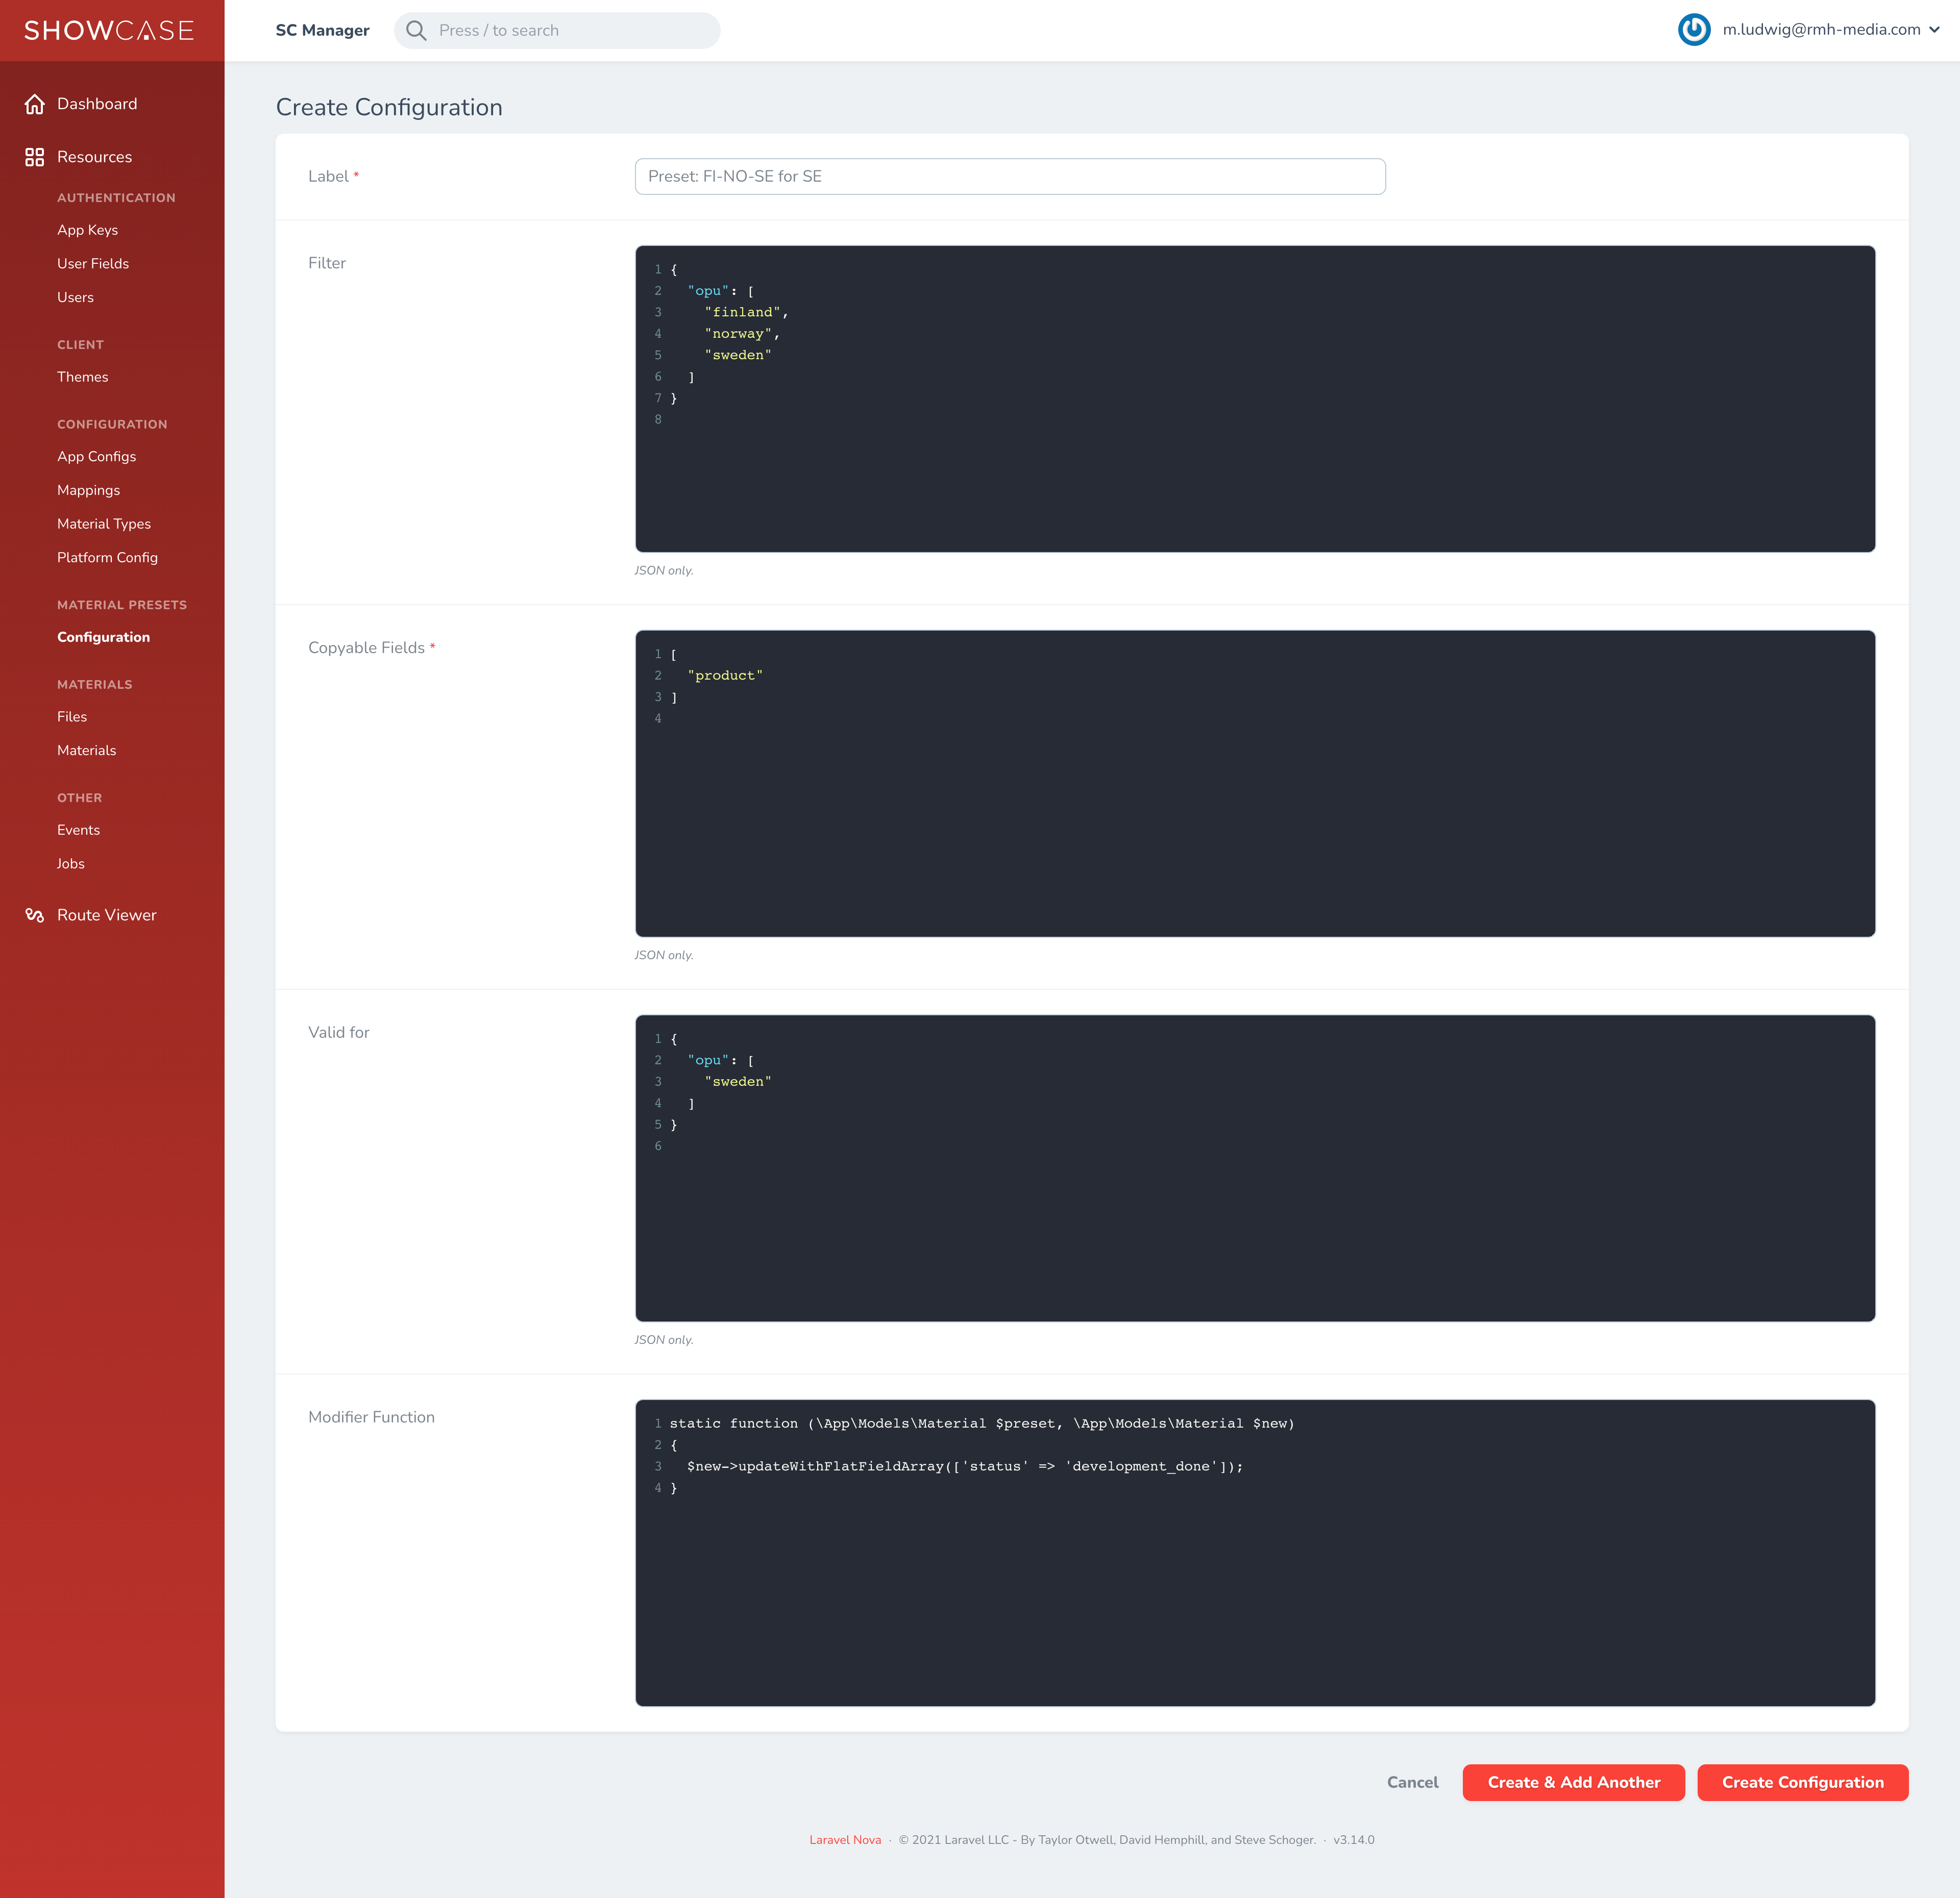1960x1898 pixels.
Task: Click the Authentication section header
Action: coord(116,199)
